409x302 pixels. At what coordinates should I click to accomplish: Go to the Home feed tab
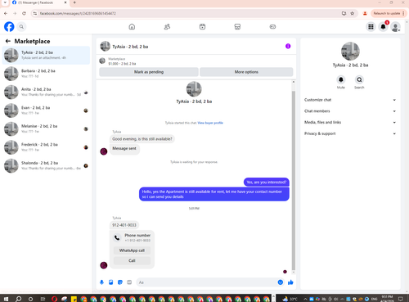(x=132, y=27)
